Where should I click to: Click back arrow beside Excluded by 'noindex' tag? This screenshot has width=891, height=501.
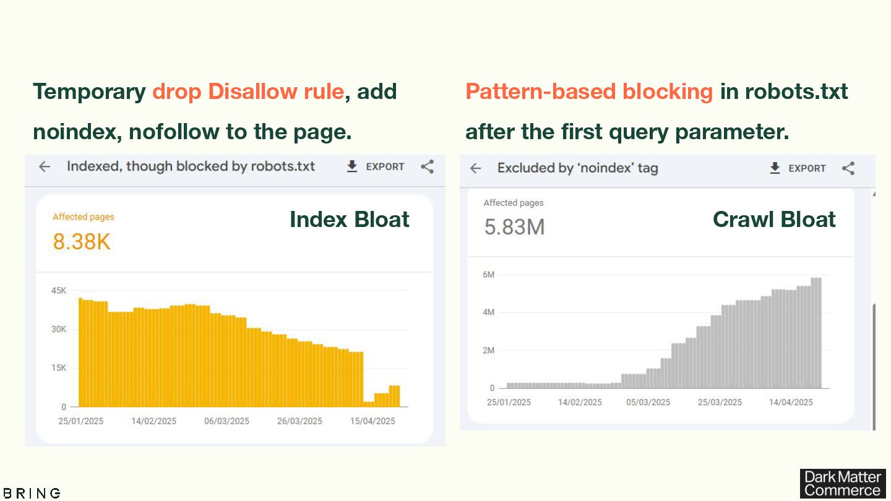(475, 168)
